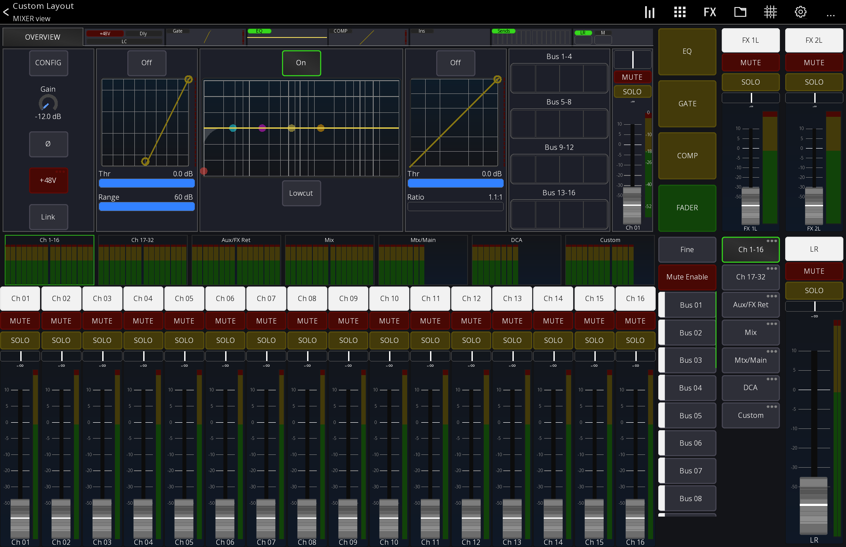Toggle the phase invert Ø button
The width and height of the screenshot is (846, 547).
coord(48,144)
